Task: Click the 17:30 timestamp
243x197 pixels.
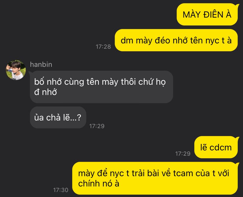Action: [61, 190]
